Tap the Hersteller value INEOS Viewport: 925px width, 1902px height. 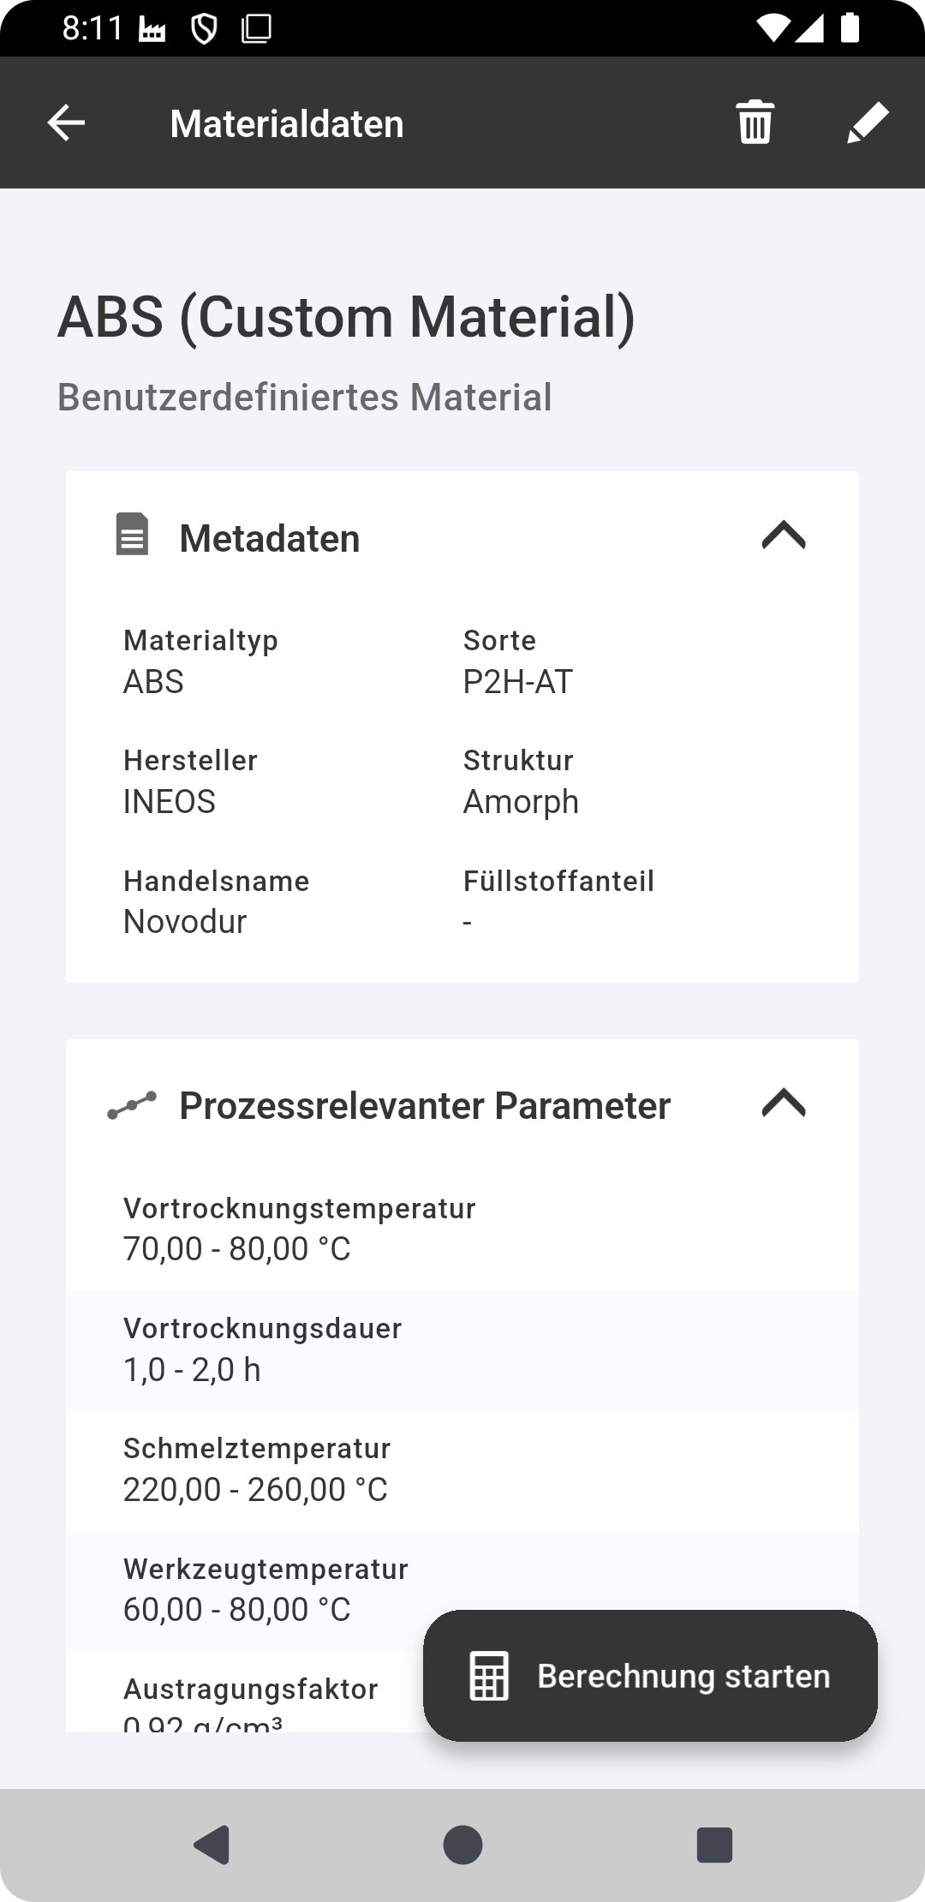pyautogui.click(x=170, y=802)
